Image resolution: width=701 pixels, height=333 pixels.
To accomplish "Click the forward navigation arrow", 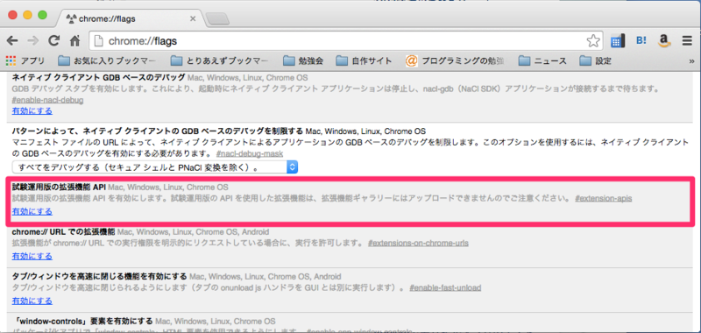I will [33, 41].
